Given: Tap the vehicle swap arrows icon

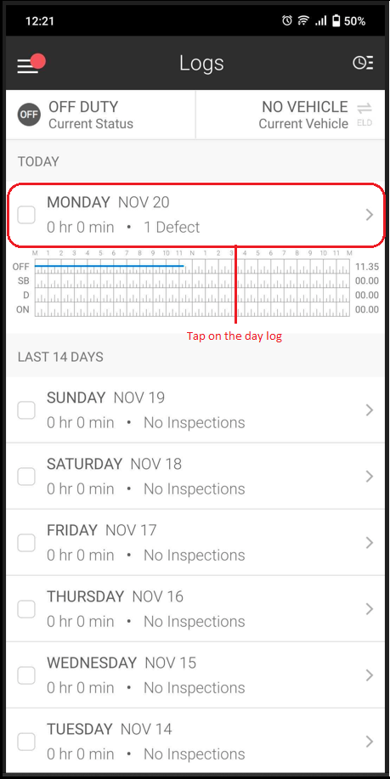Looking at the screenshot, I should coord(365,108).
